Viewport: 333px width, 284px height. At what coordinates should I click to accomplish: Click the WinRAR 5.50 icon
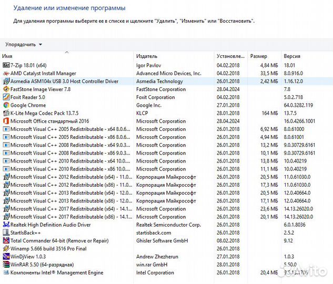6,265
